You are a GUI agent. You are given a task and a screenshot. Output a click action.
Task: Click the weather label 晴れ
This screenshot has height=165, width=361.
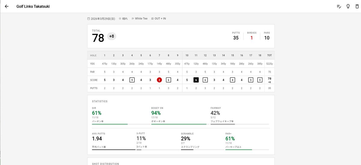[125, 19]
